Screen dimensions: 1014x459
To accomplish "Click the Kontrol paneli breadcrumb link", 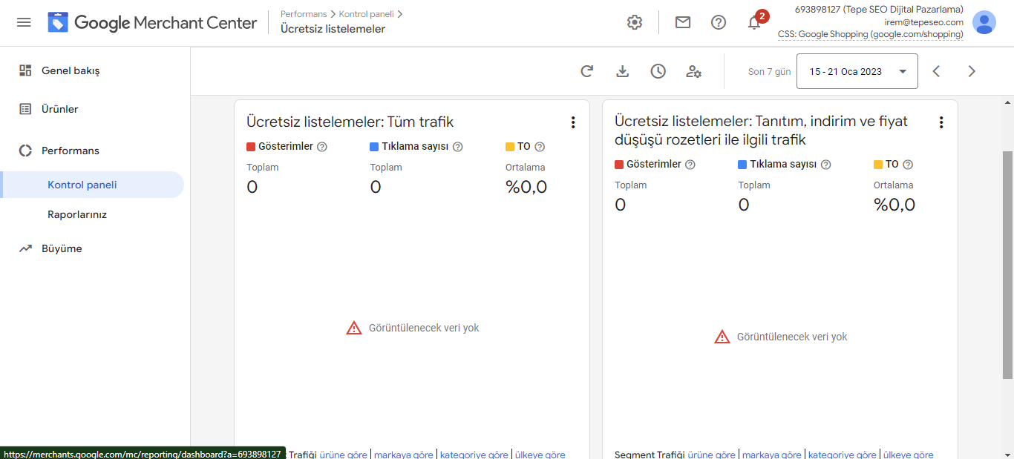I will (367, 14).
